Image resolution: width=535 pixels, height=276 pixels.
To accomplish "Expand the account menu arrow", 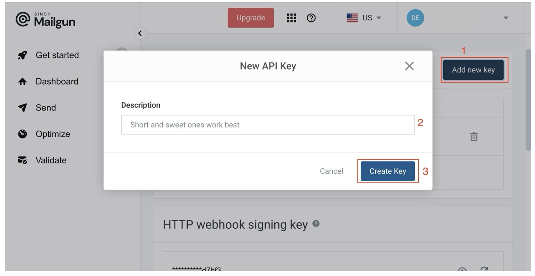I will (x=506, y=18).
